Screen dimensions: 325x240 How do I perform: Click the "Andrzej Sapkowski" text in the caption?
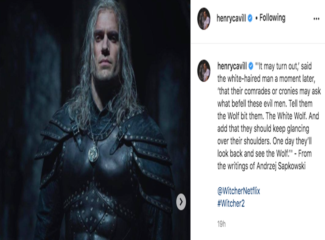pyautogui.click(x=281, y=166)
